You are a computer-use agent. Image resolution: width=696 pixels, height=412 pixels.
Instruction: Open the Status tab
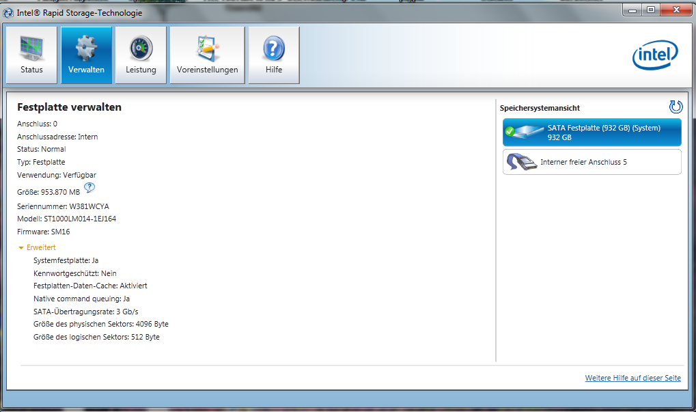pyautogui.click(x=31, y=55)
